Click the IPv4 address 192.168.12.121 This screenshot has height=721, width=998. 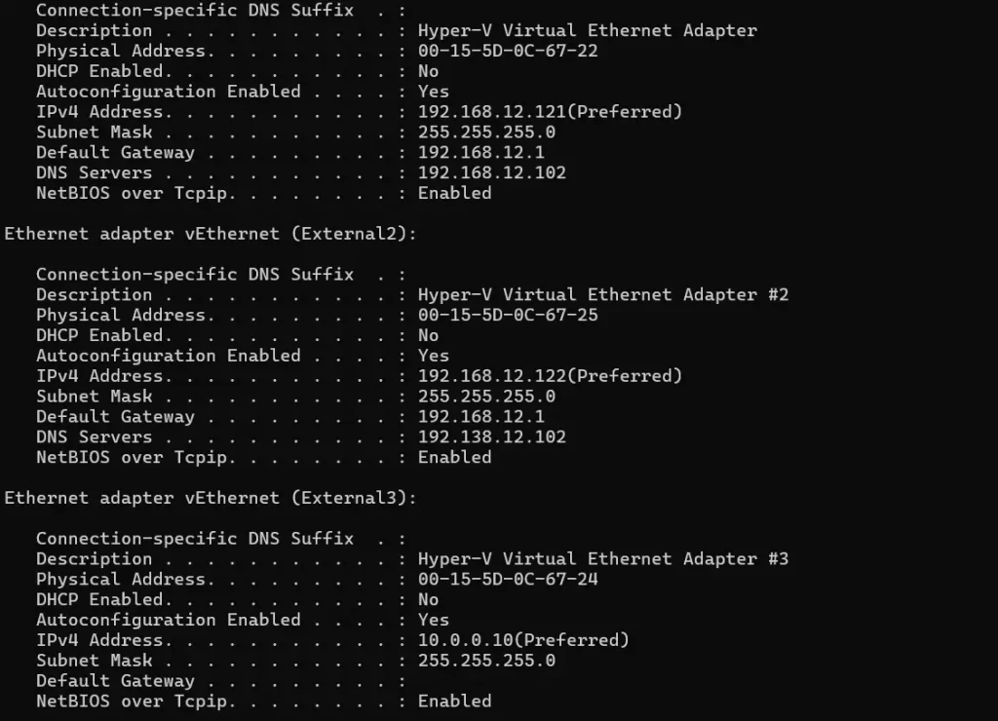click(491, 112)
